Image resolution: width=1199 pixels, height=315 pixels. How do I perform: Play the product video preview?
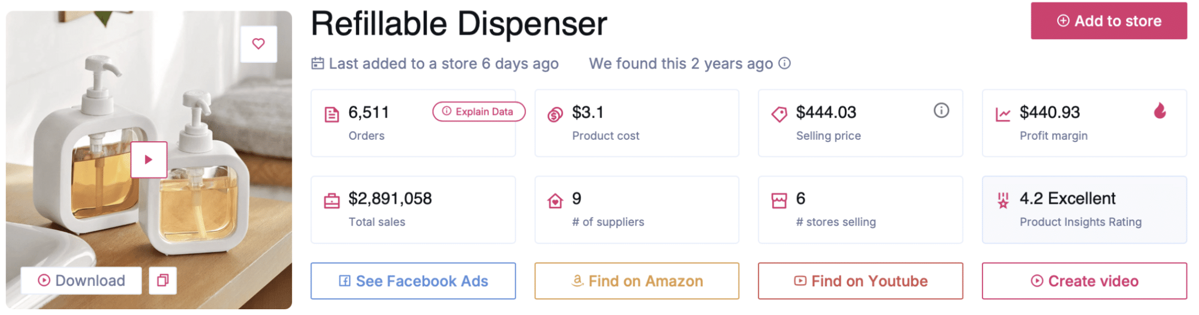tap(148, 160)
